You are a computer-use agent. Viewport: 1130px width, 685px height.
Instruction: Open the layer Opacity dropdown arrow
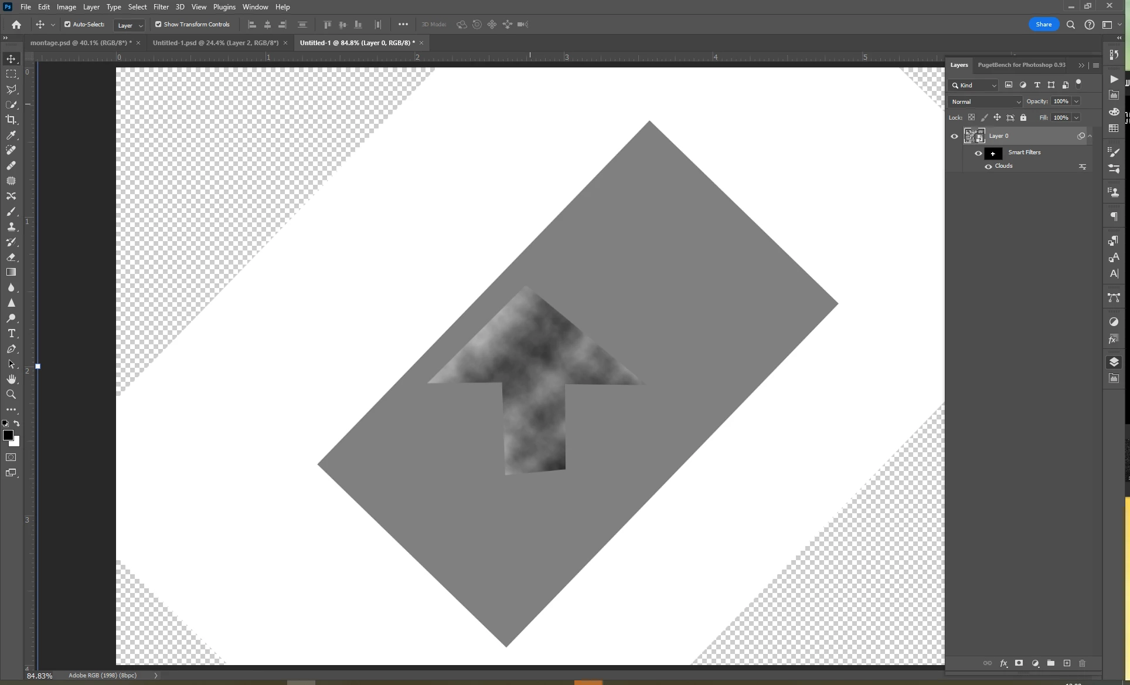pyautogui.click(x=1077, y=101)
